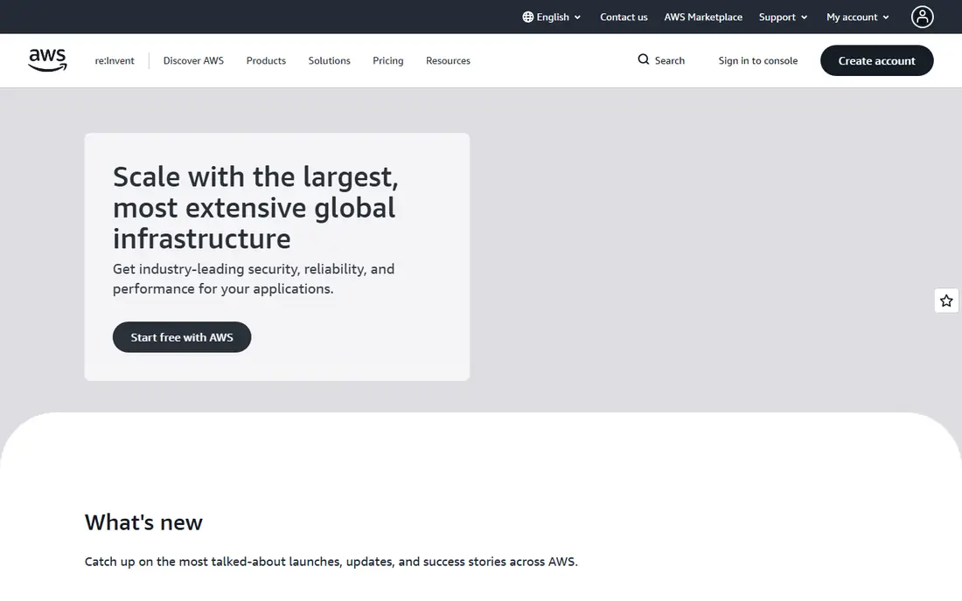This screenshot has height=601, width=962.
Task: Open the Discover AWS menu
Action: click(193, 60)
